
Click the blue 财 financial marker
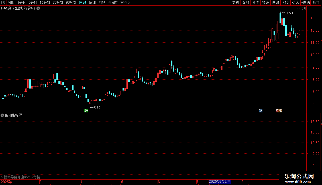261,111
